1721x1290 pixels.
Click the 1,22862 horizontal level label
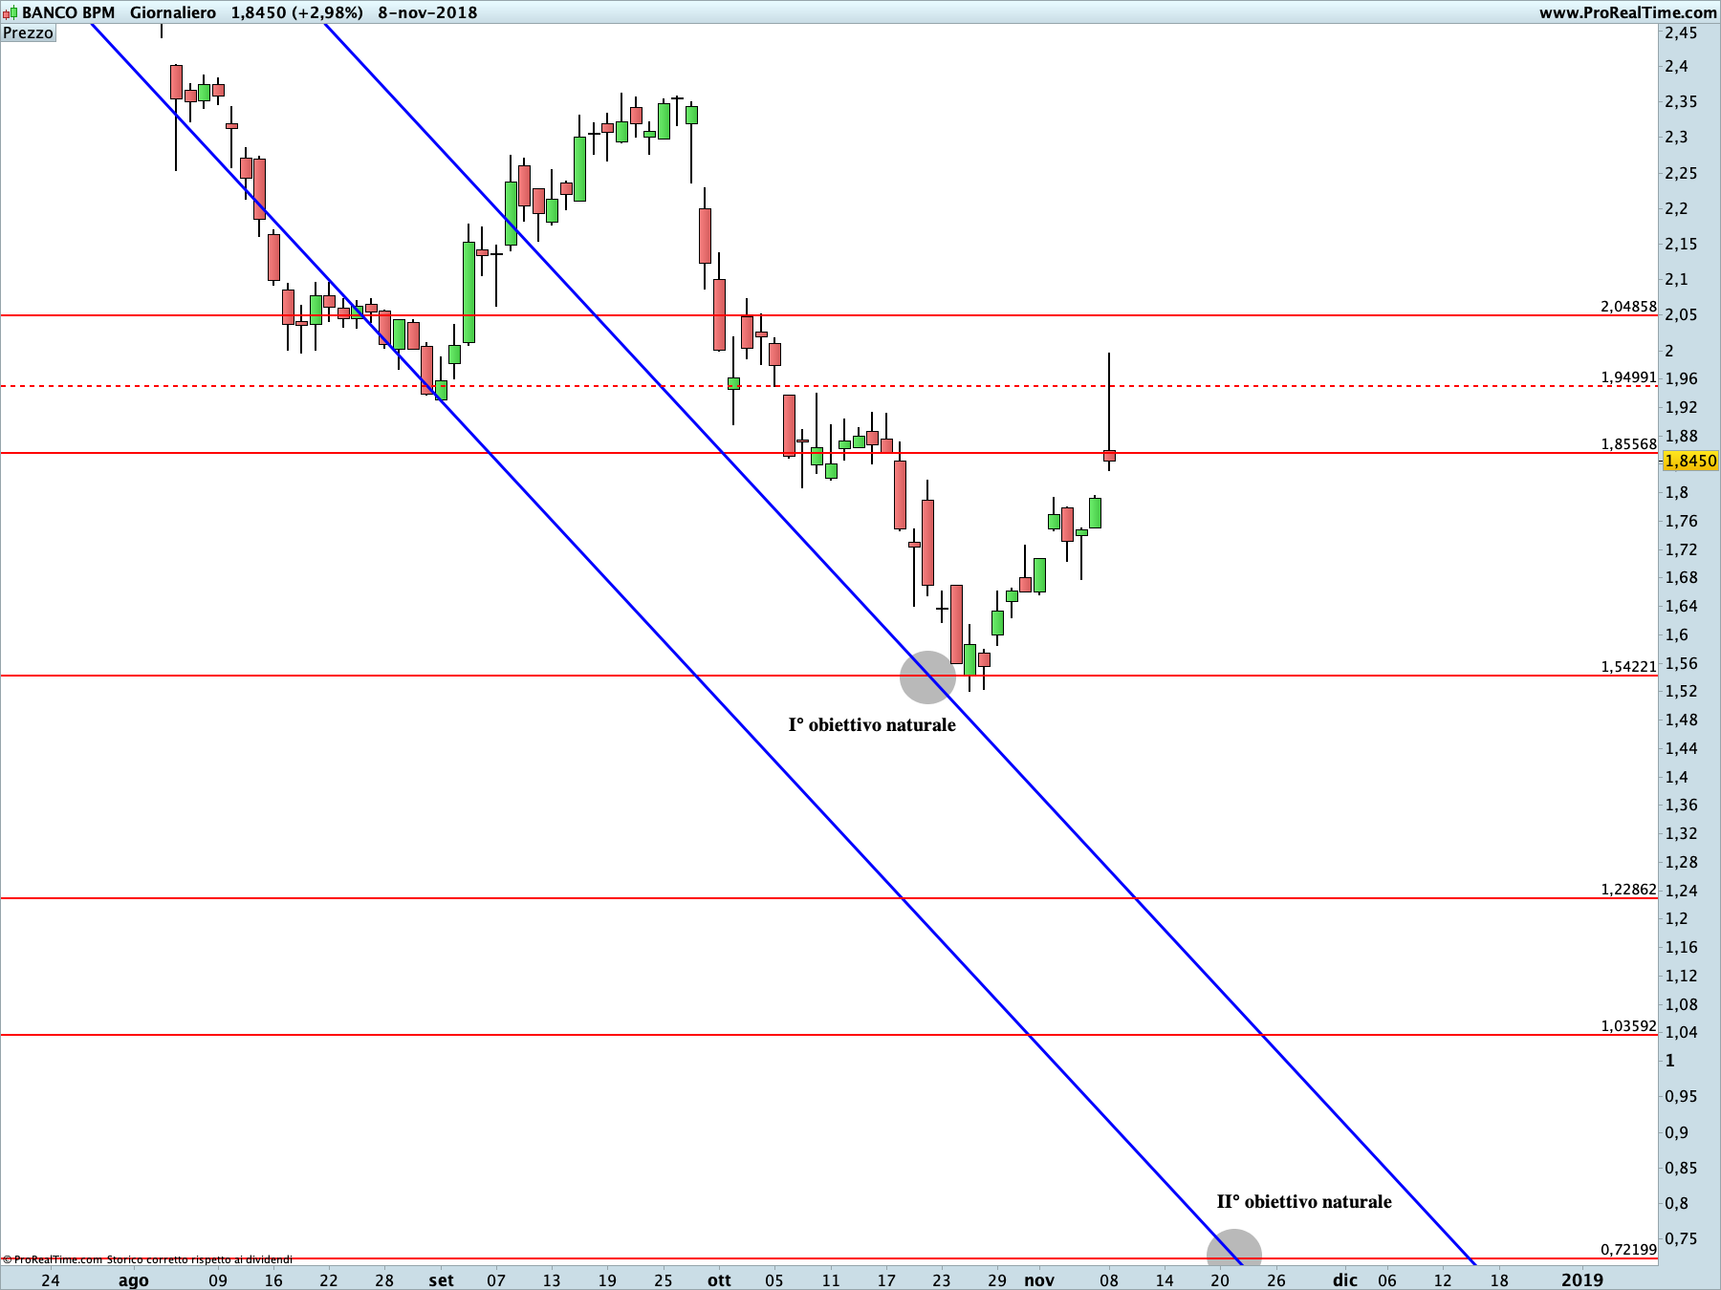[x=1628, y=890]
